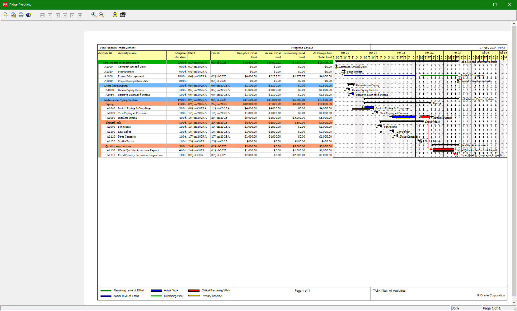Click the Installation Piping System row

tap(215, 100)
